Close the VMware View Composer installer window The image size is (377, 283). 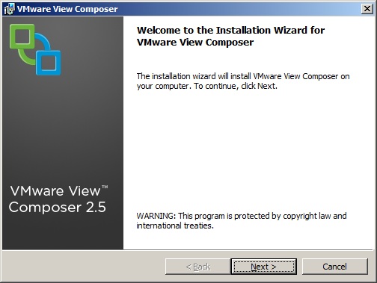click(367, 9)
